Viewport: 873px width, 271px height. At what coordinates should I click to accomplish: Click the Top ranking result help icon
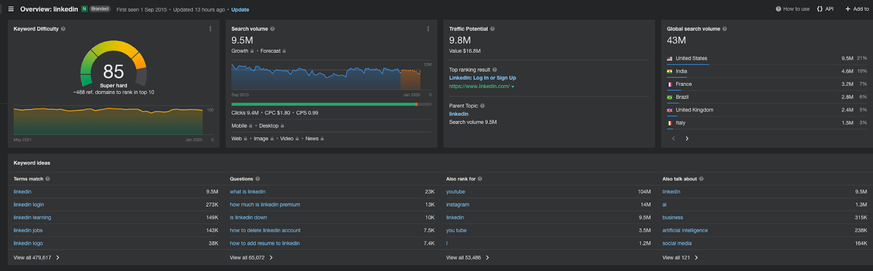tap(495, 70)
